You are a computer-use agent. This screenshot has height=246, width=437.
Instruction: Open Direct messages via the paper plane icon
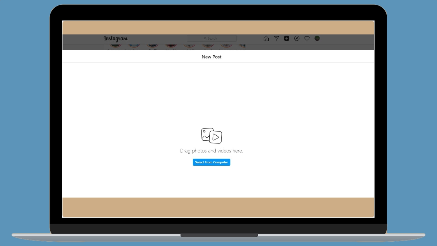276,38
